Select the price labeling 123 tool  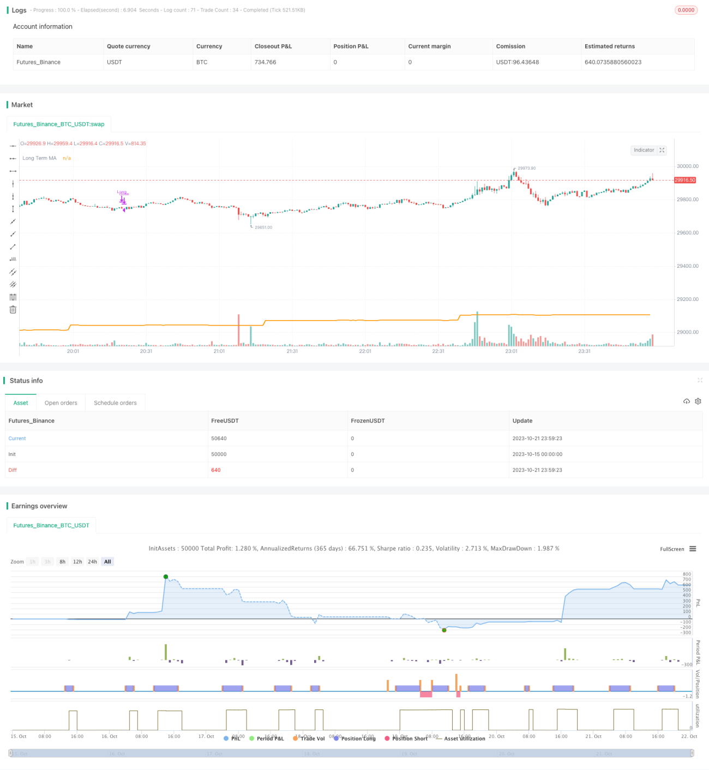pyautogui.click(x=13, y=259)
